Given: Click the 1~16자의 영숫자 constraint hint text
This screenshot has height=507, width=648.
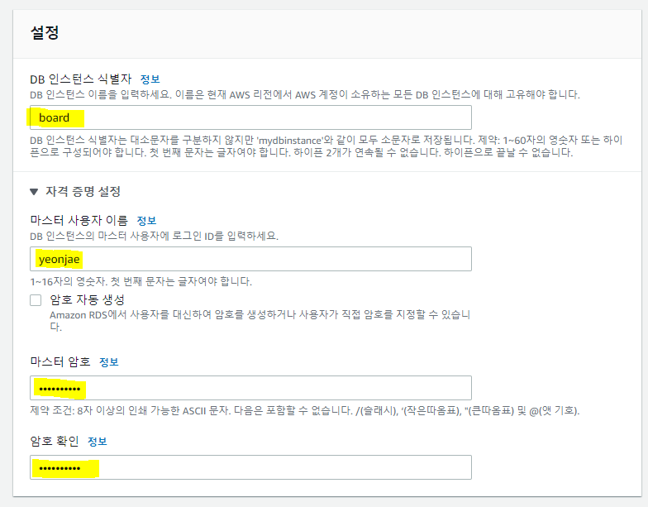Looking at the screenshot, I should [141, 281].
